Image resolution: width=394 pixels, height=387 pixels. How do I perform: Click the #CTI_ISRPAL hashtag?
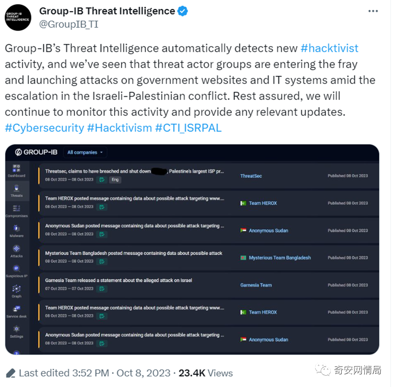(x=188, y=128)
